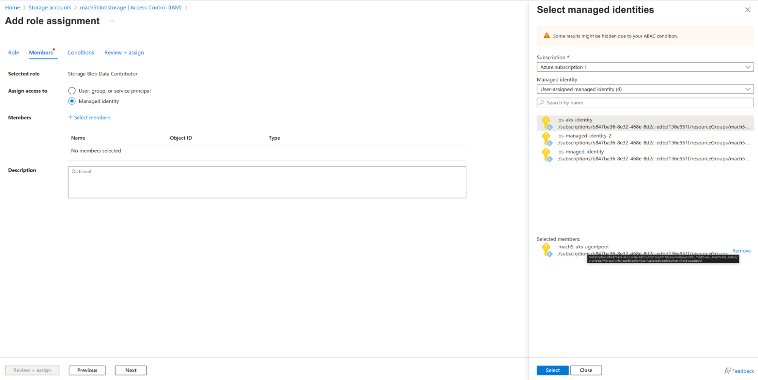Click the ellipsis next to Add role assignment

(112, 21)
